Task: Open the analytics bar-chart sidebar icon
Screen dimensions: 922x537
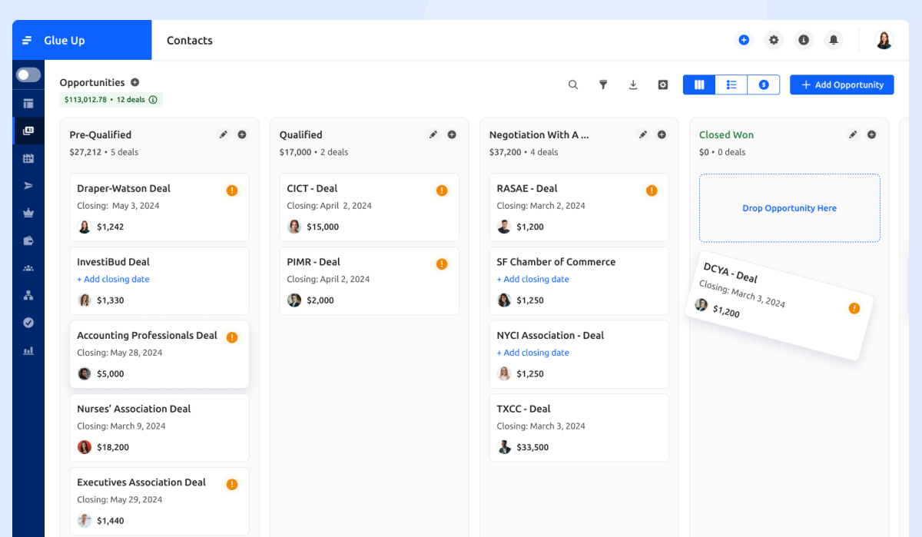Action: point(28,350)
